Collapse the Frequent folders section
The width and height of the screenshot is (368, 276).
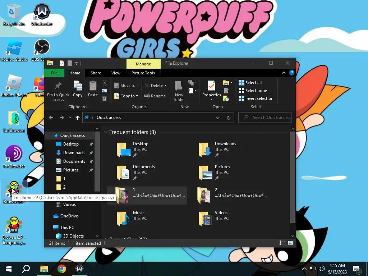(106, 132)
